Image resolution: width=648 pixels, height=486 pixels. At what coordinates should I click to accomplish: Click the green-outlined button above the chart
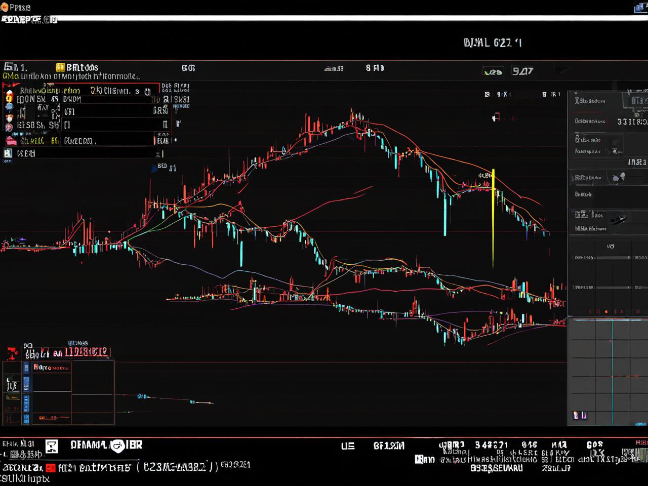(x=493, y=72)
